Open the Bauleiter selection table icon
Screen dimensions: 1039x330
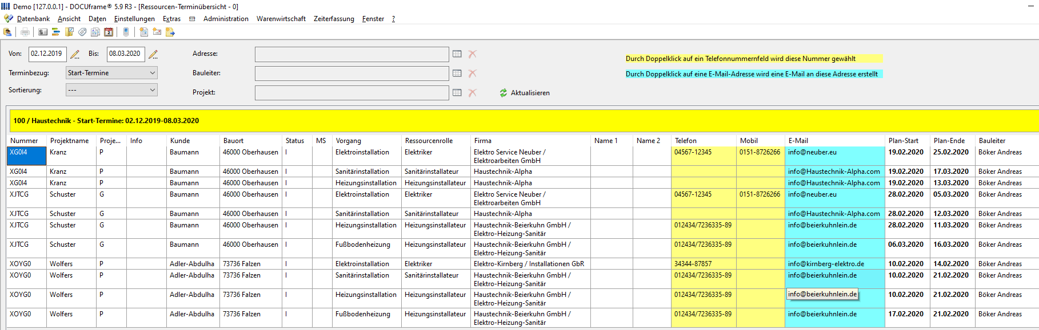[457, 74]
